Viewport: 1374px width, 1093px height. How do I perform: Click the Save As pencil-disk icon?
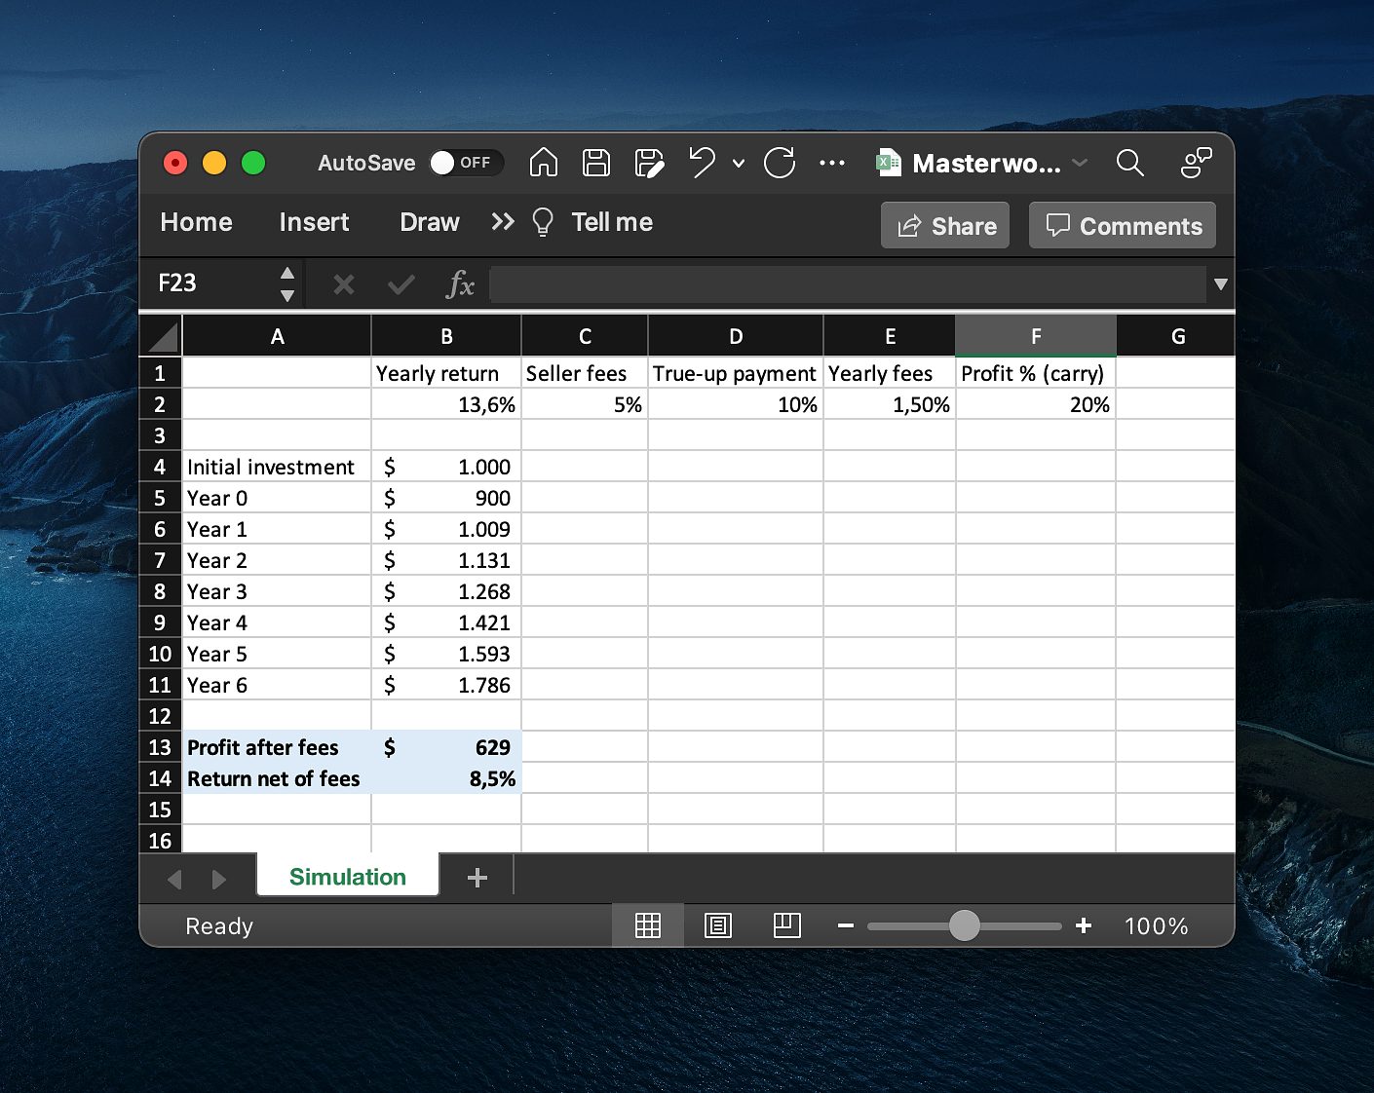[x=649, y=163]
